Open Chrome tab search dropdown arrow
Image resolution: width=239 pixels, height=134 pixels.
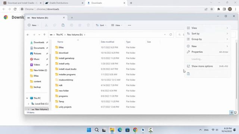coord(211,3)
